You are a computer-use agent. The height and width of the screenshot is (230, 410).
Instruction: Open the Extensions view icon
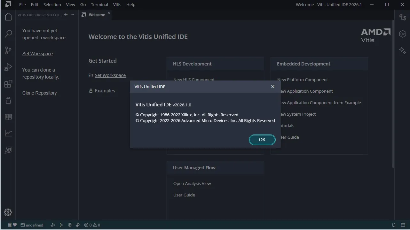click(x=8, y=84)
